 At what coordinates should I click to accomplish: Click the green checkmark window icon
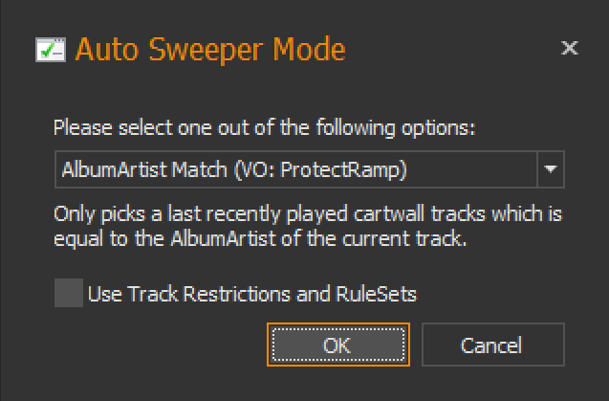pyautogui.click(x=51, y=50)
